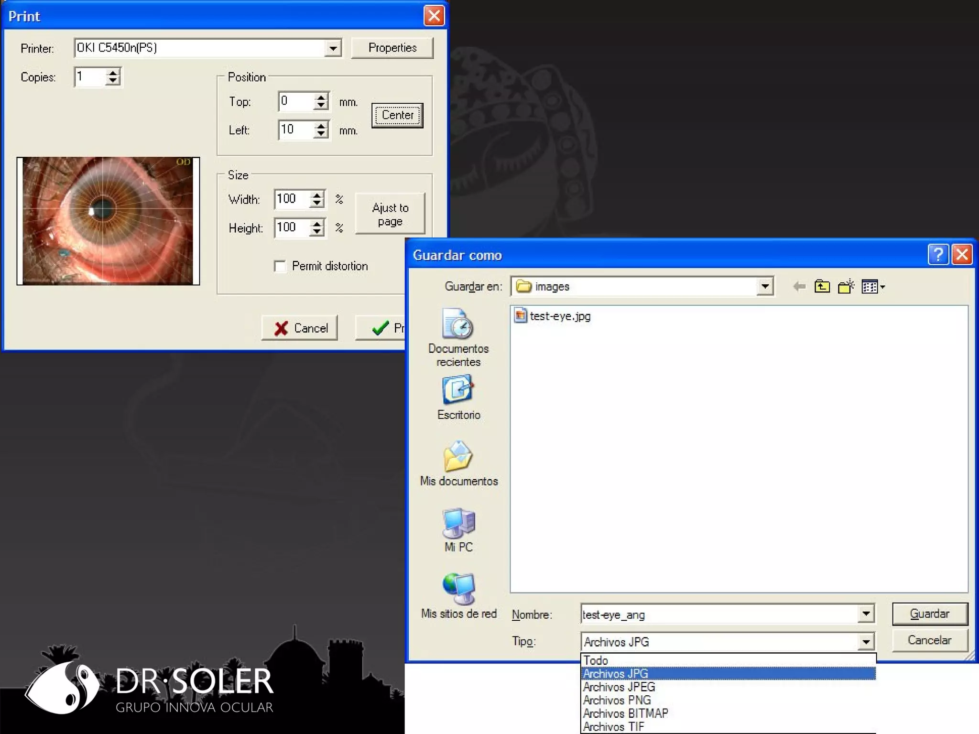
Task: Open the Nombre filename dropdown arrow
Action: pyautogui.click(x=866, y=614)
